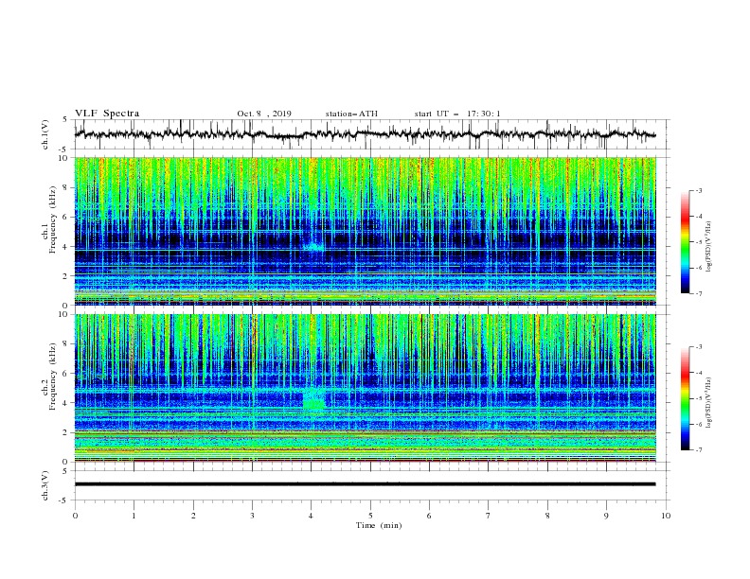This screenshot has height=579, width=750.
Task: Click the ch.2 frequency axis "10" tick label
Action: [64, 314]
